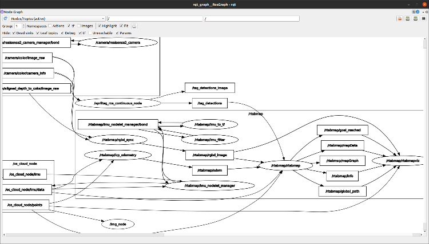Open the Nodes/Topics (active) dropdown
The width and height of the screenshot is (429, 244).
[58, 18]
